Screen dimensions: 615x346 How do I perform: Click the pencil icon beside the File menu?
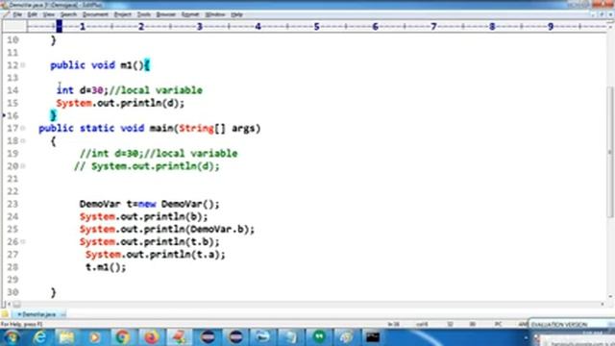(6, 14)
